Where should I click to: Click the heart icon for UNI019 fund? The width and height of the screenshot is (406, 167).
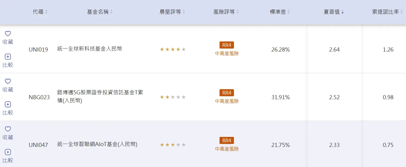click(x=8, y=34)
